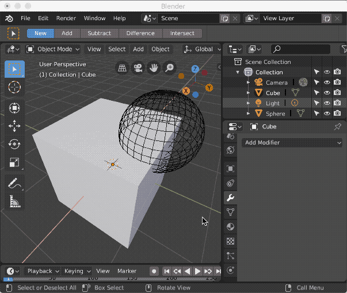Hide the Camera object with eye icon
Screen dimensions: 347x293
pos(327,82)
